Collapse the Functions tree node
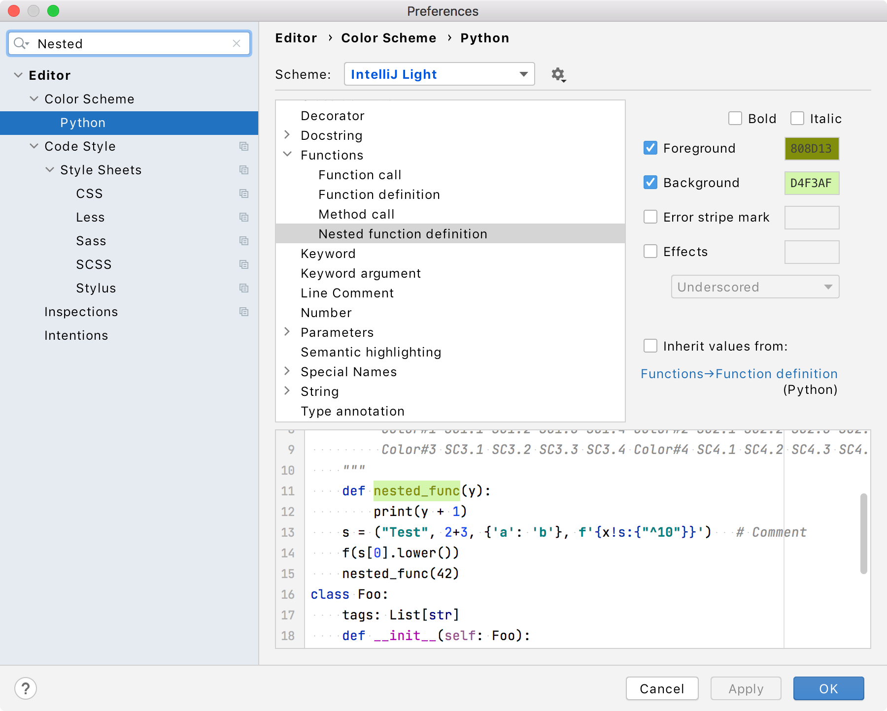Screen dimensions: 887x711 (x=287, y=154)
